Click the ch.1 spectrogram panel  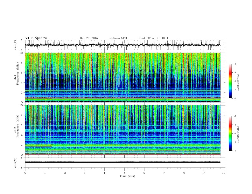(122, 77)
